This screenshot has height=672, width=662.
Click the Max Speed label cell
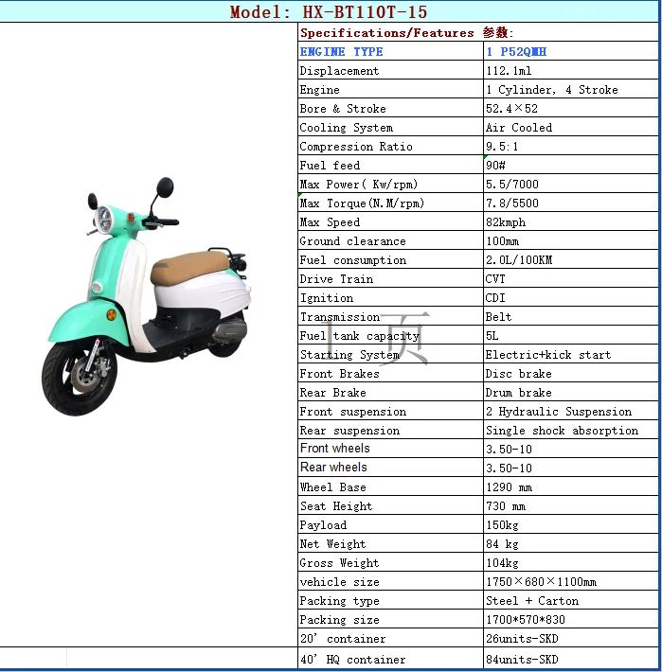tap(390, 222)
